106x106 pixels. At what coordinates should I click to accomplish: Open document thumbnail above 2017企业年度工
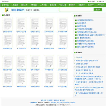[x=63, y=79]
